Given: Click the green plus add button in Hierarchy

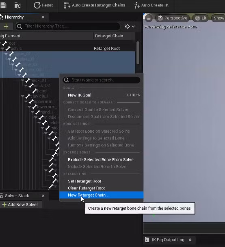Looking at the screenshot, I should (6, 26).
